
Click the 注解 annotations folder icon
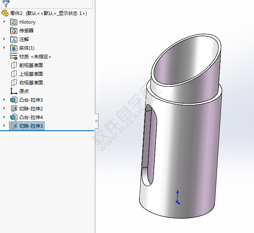coord(14,39)
